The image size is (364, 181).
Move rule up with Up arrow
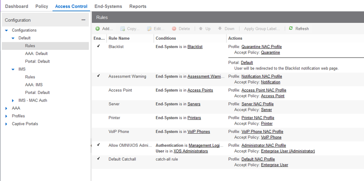pos(201,29)
